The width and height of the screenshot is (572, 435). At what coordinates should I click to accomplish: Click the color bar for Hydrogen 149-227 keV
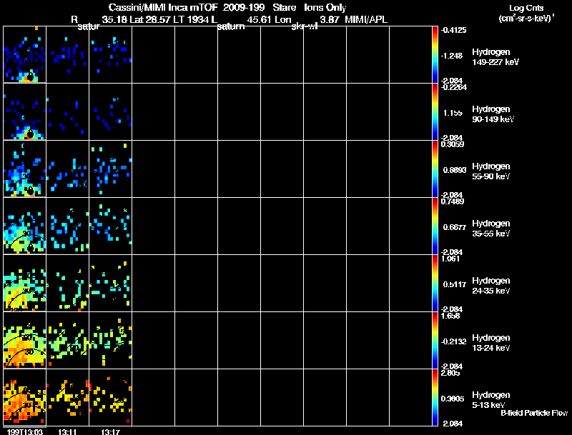click(435, 54)
